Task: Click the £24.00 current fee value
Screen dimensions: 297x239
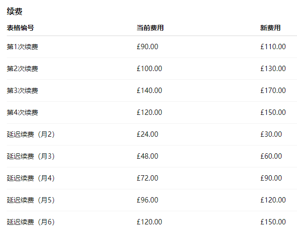Action: [147, 134]
